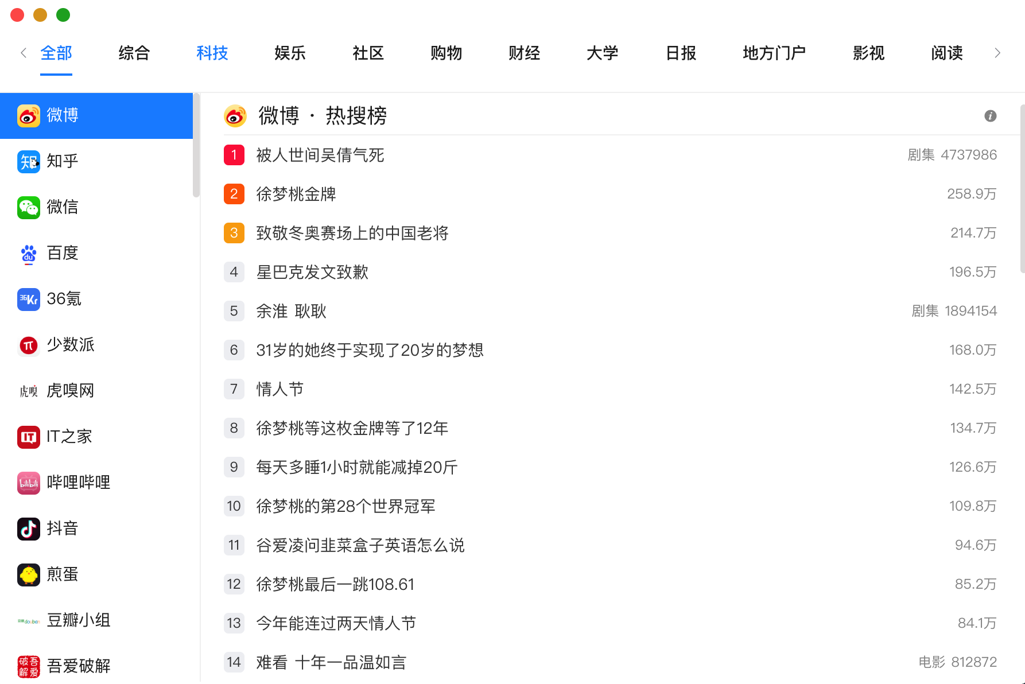Switch to the 综合 tab

point(134,53)
